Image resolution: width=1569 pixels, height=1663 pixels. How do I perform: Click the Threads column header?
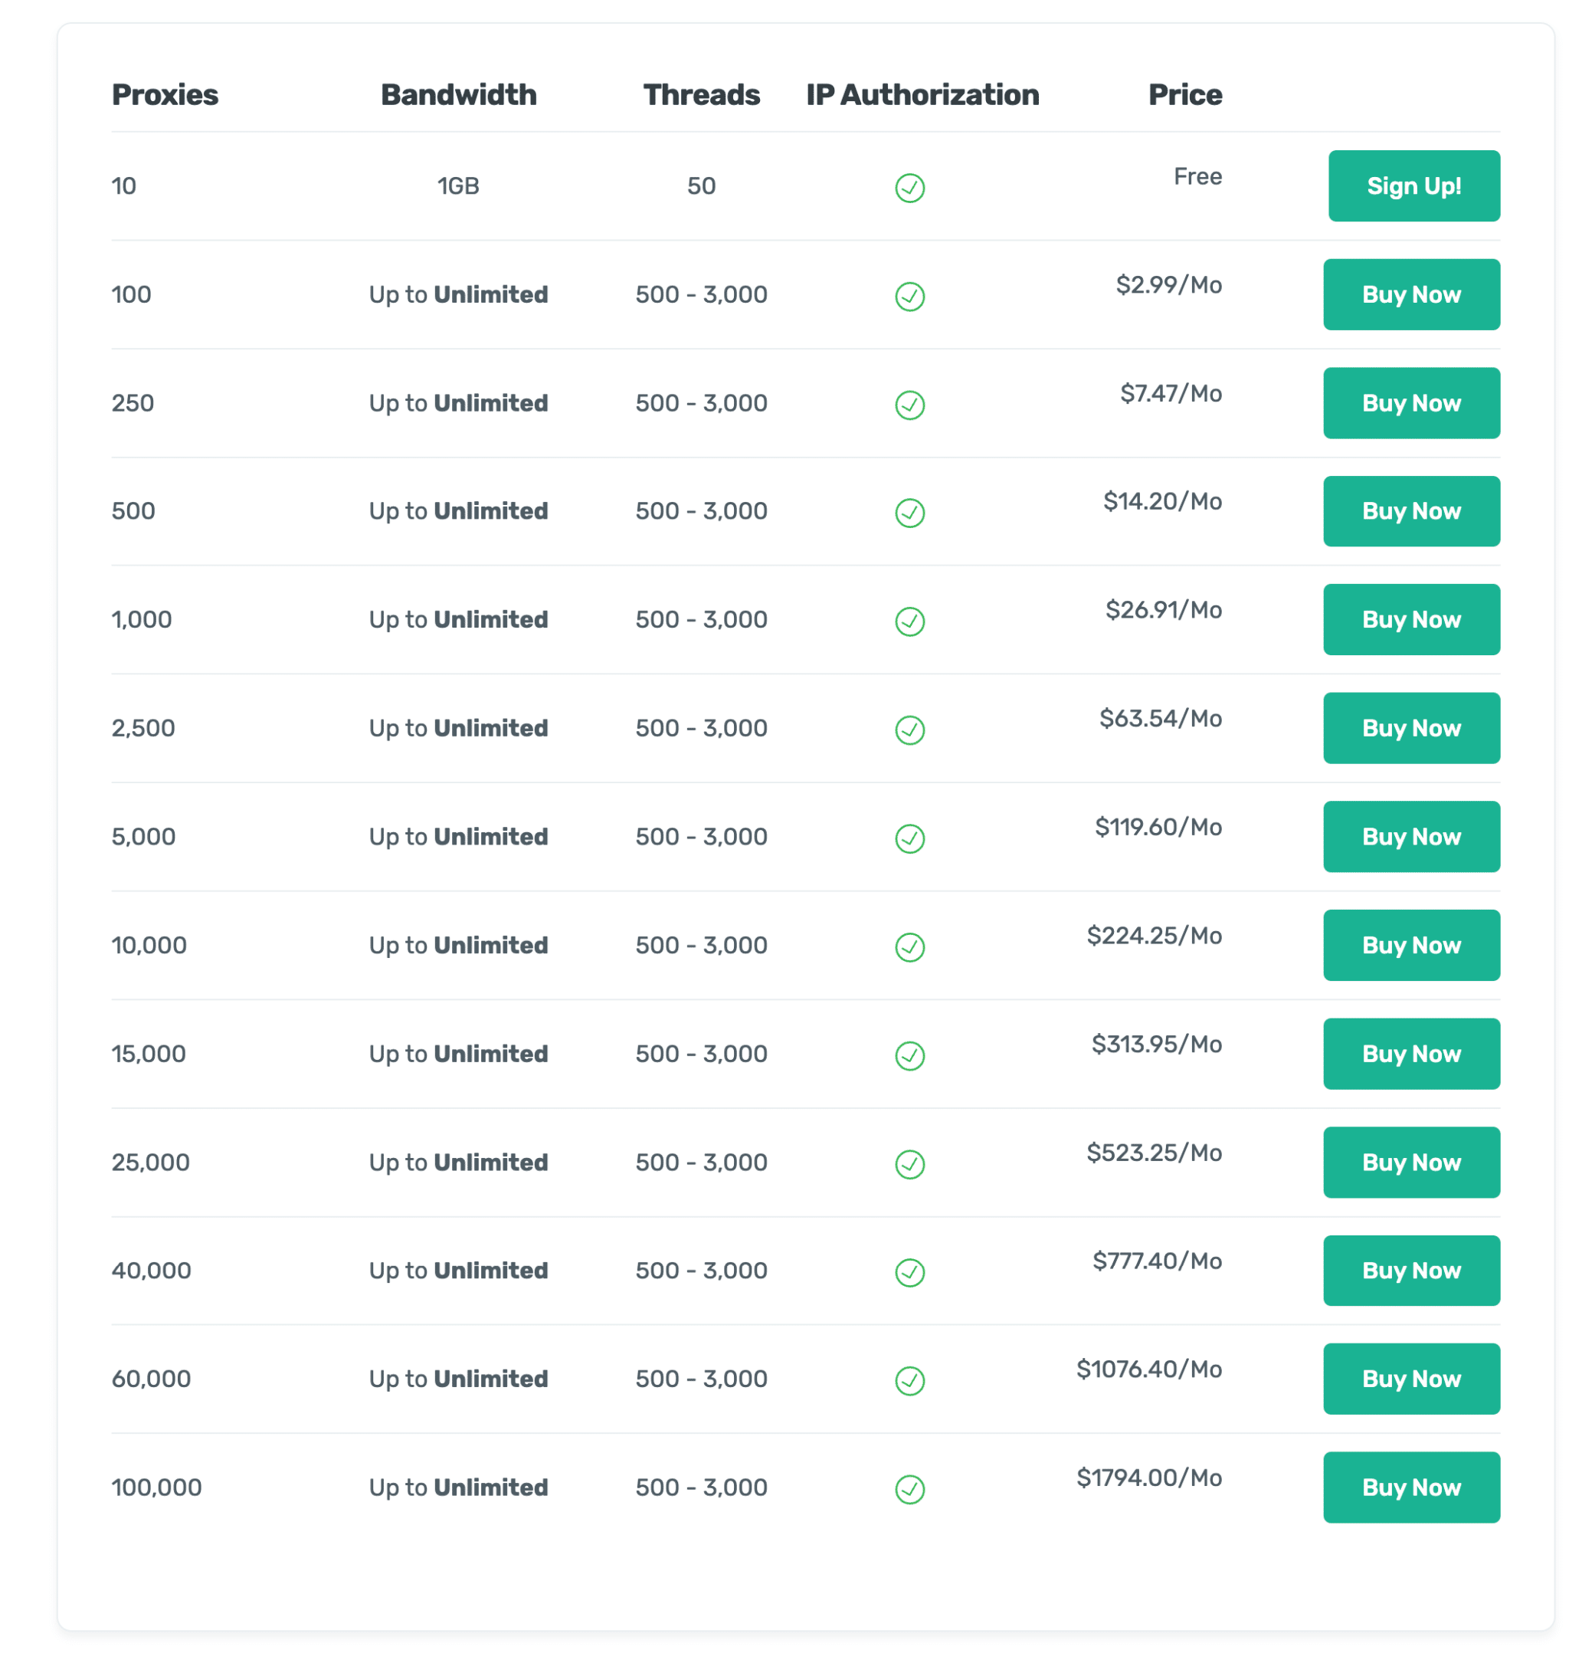click(x=701, y=94)
